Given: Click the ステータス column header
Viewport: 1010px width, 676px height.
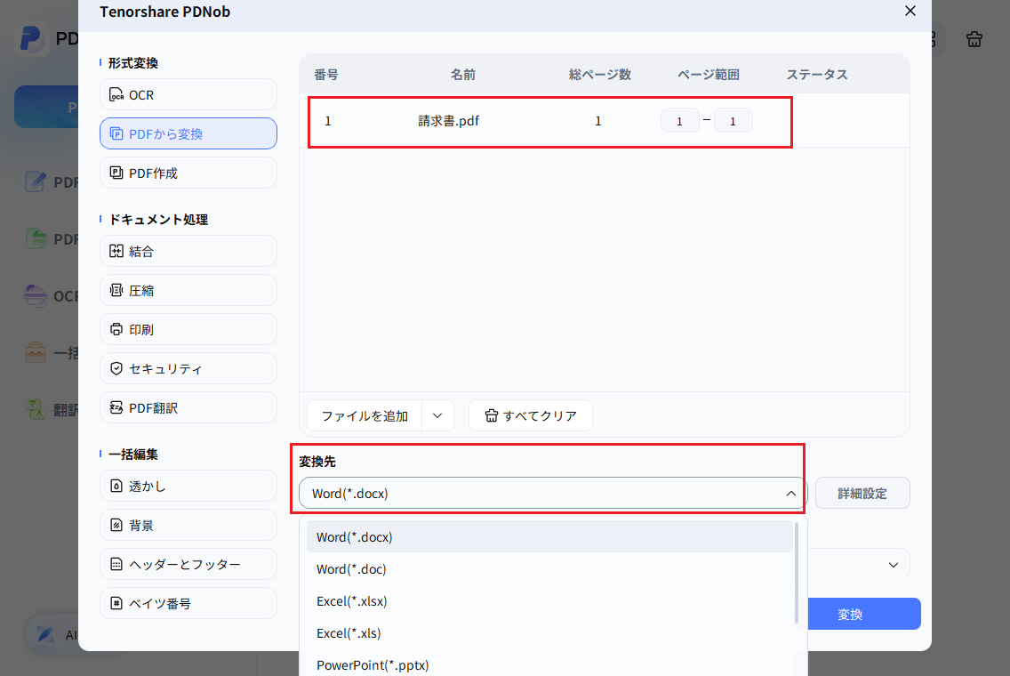Looking at the screenshot, I should tap(817, 75).
